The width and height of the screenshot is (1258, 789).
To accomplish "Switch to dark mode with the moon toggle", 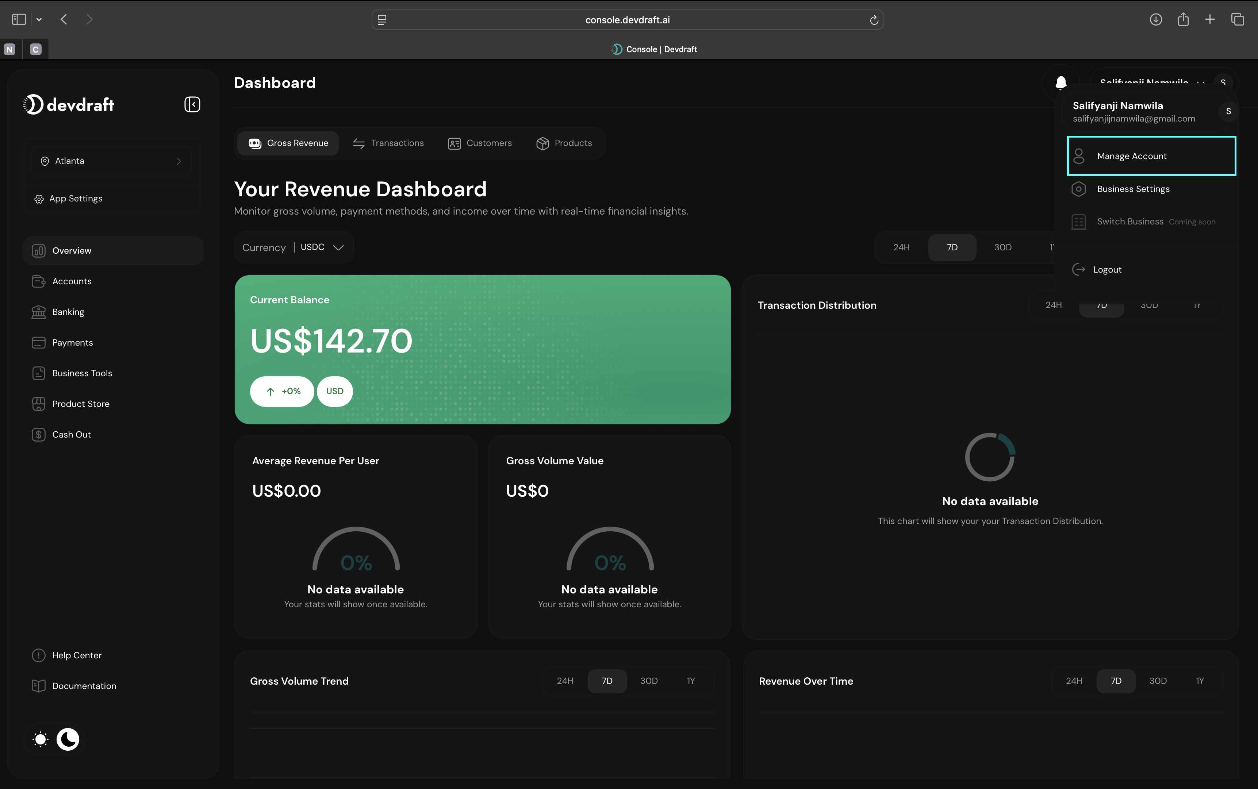I will point(68,739).
